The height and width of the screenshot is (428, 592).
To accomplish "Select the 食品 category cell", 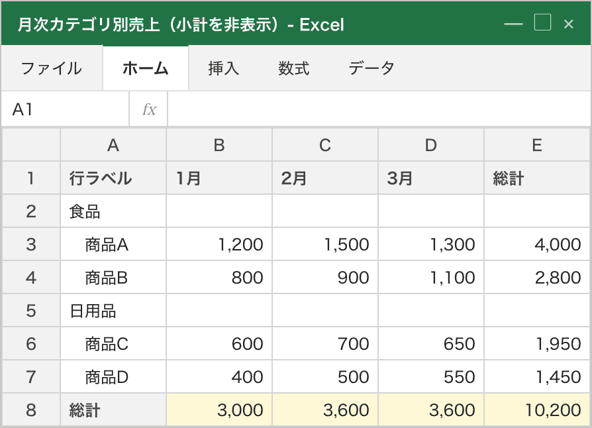I will pyautogui.click(x=113, y=211).
